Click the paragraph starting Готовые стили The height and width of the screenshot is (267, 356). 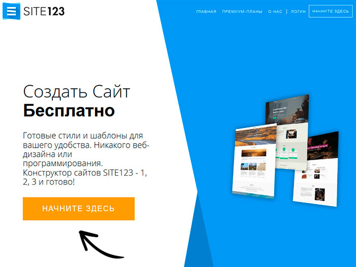coord(86,159)
